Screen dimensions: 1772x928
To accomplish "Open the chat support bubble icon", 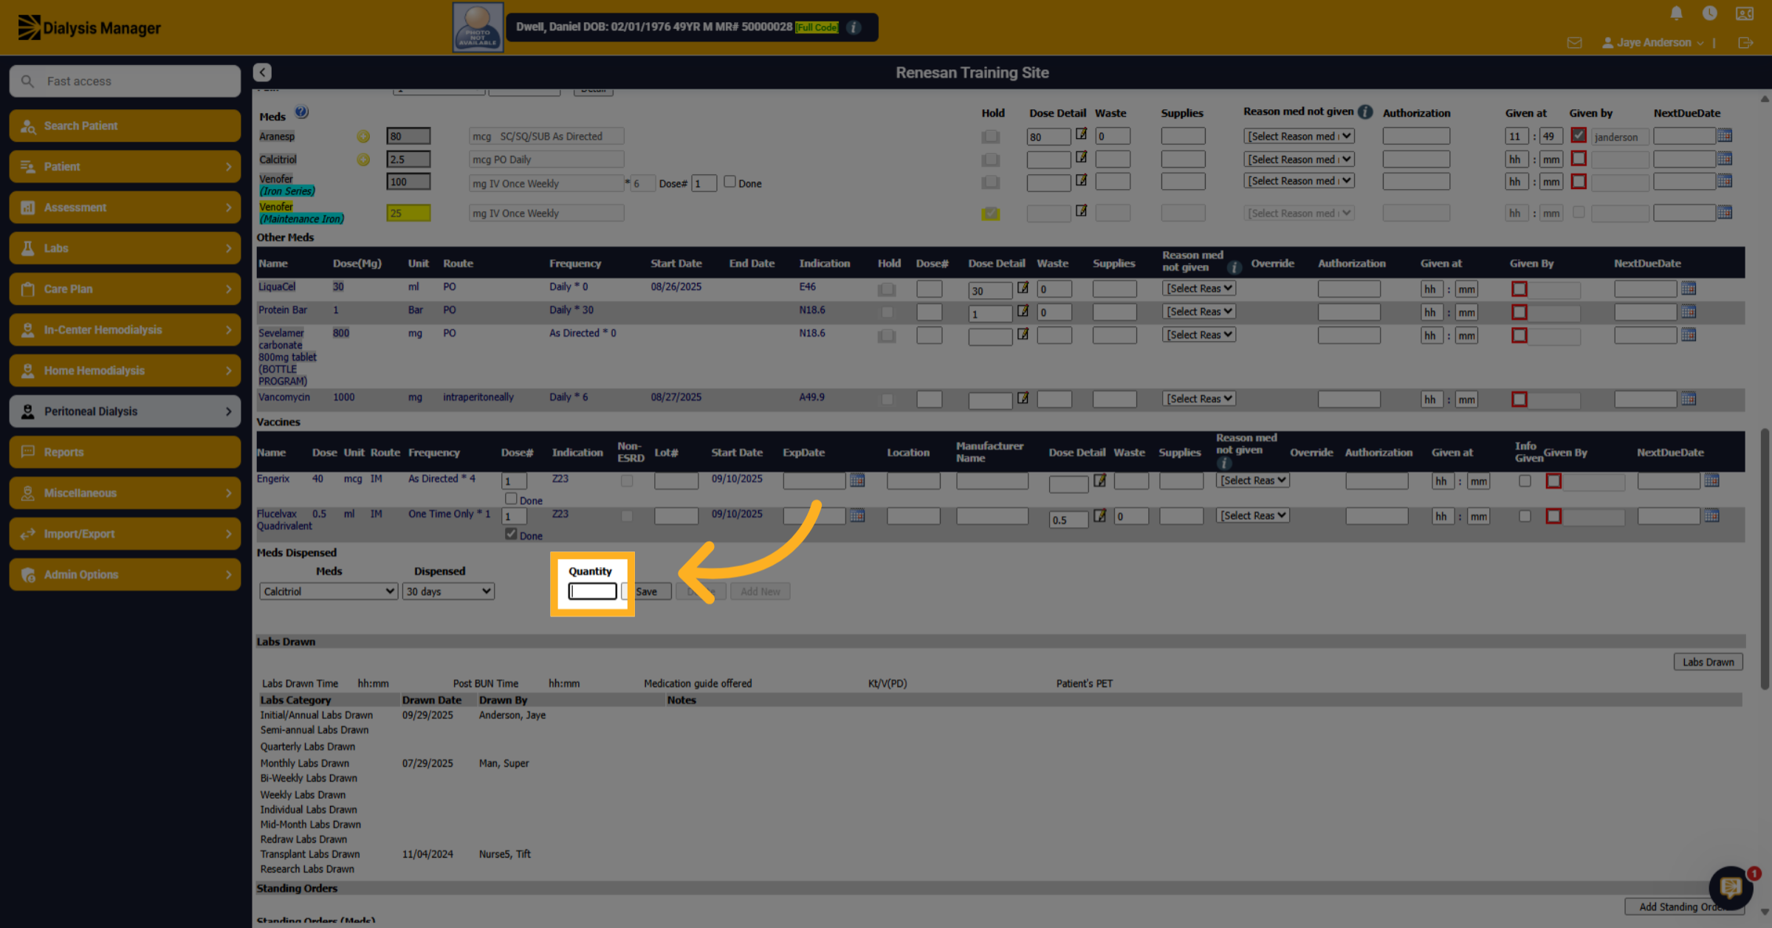I will coord(1731,887).
